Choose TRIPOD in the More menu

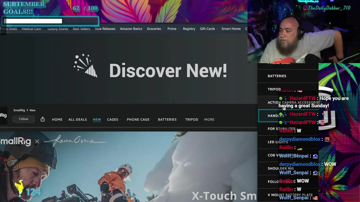point(288,89)
